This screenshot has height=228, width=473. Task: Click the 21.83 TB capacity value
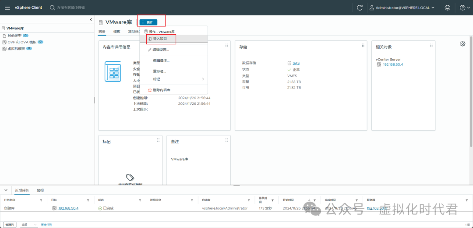click(x=294, y=82)
